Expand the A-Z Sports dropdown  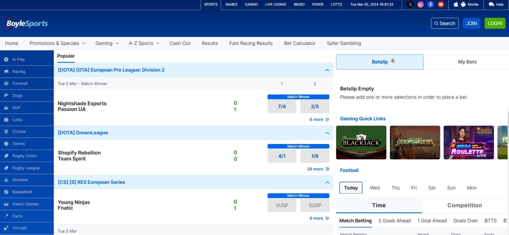144,43
